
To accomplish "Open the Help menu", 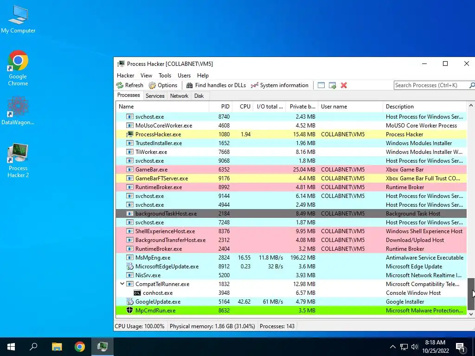I will coord(203,76).
